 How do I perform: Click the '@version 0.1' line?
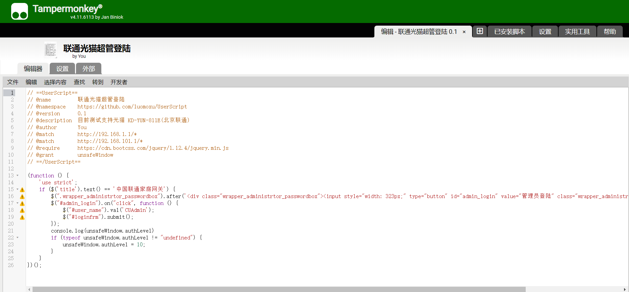(x=57, y=114)
